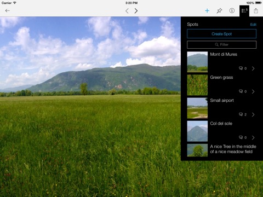Focus the Filter search field
Viewport: 263px width, 197px height.
[x=221, y=45]
